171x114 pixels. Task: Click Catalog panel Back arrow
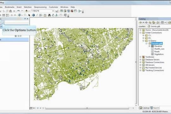(141, 22)
